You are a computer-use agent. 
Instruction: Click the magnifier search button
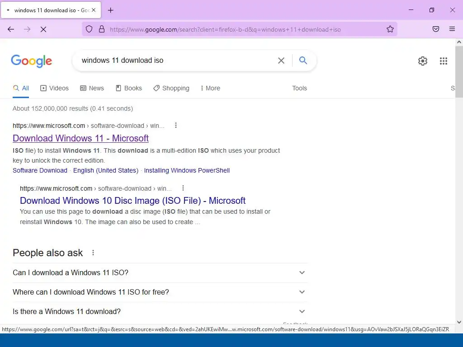[303, 61]
